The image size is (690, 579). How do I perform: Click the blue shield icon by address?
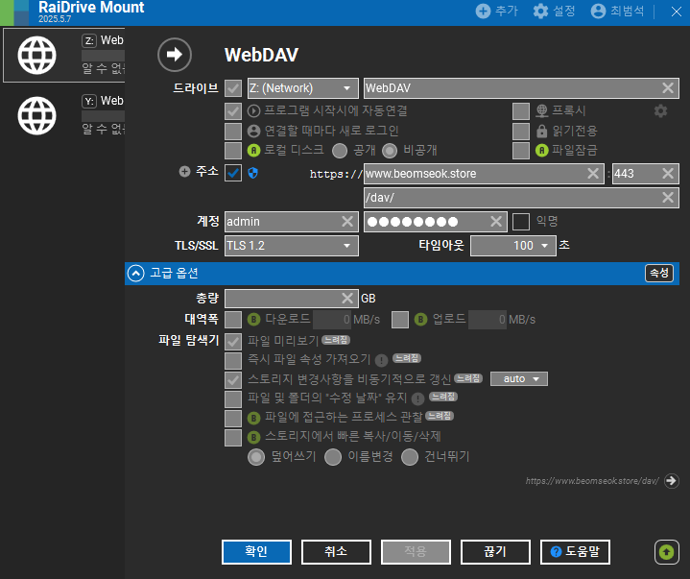pos(252,173)
